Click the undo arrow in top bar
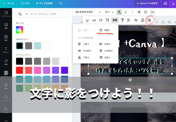Screen dimensions: 176x122 pyautogui.click(x=61, y=3)
